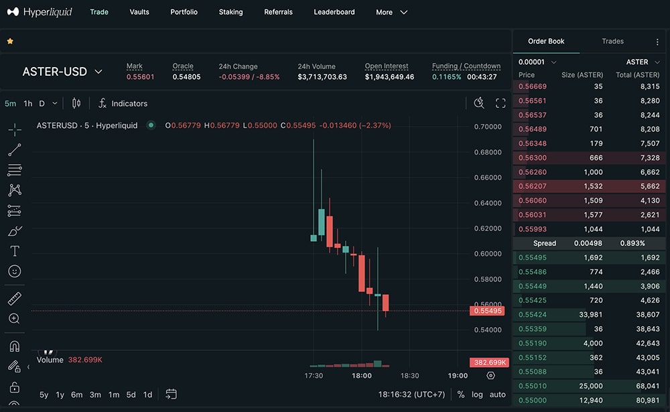
Task: Click the quick-search chart icon
Action: (479, 103)
